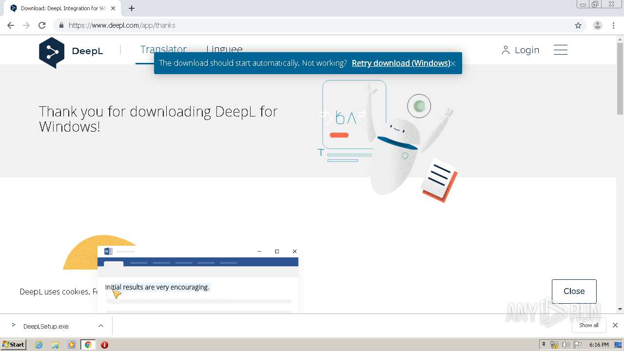Open the Chrome three-dot menu
The height and width of the screenshot is (351, 624).
click(614, 25)
